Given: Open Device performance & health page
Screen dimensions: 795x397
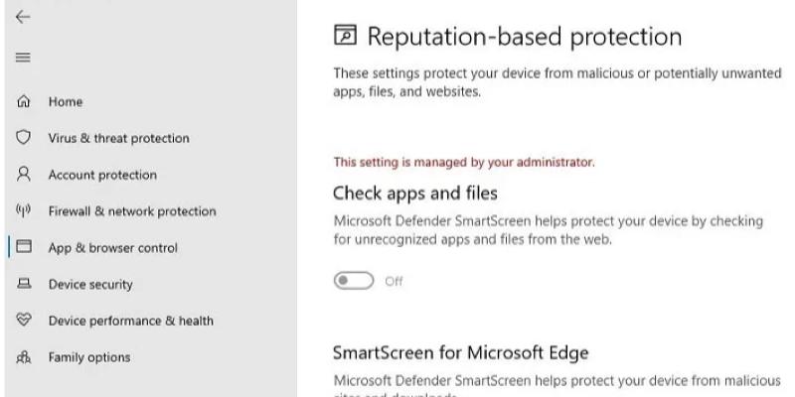Looking at the screenshot, I should coord(131,321).
